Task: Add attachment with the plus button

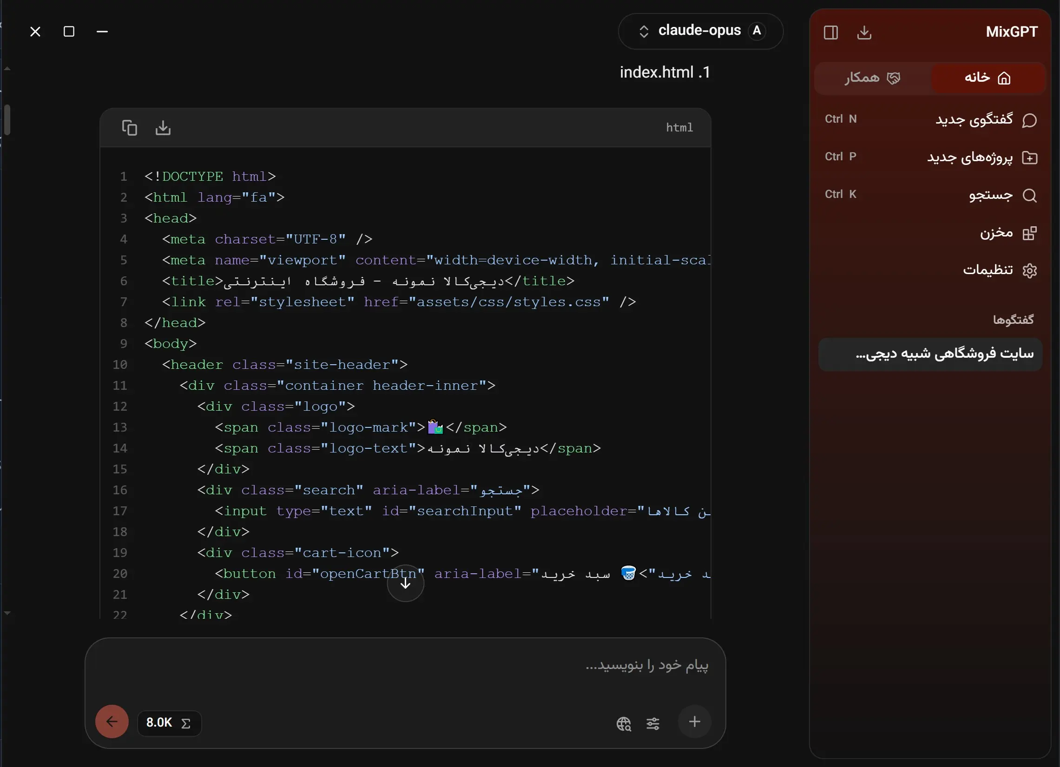Action: coord(695,721)
